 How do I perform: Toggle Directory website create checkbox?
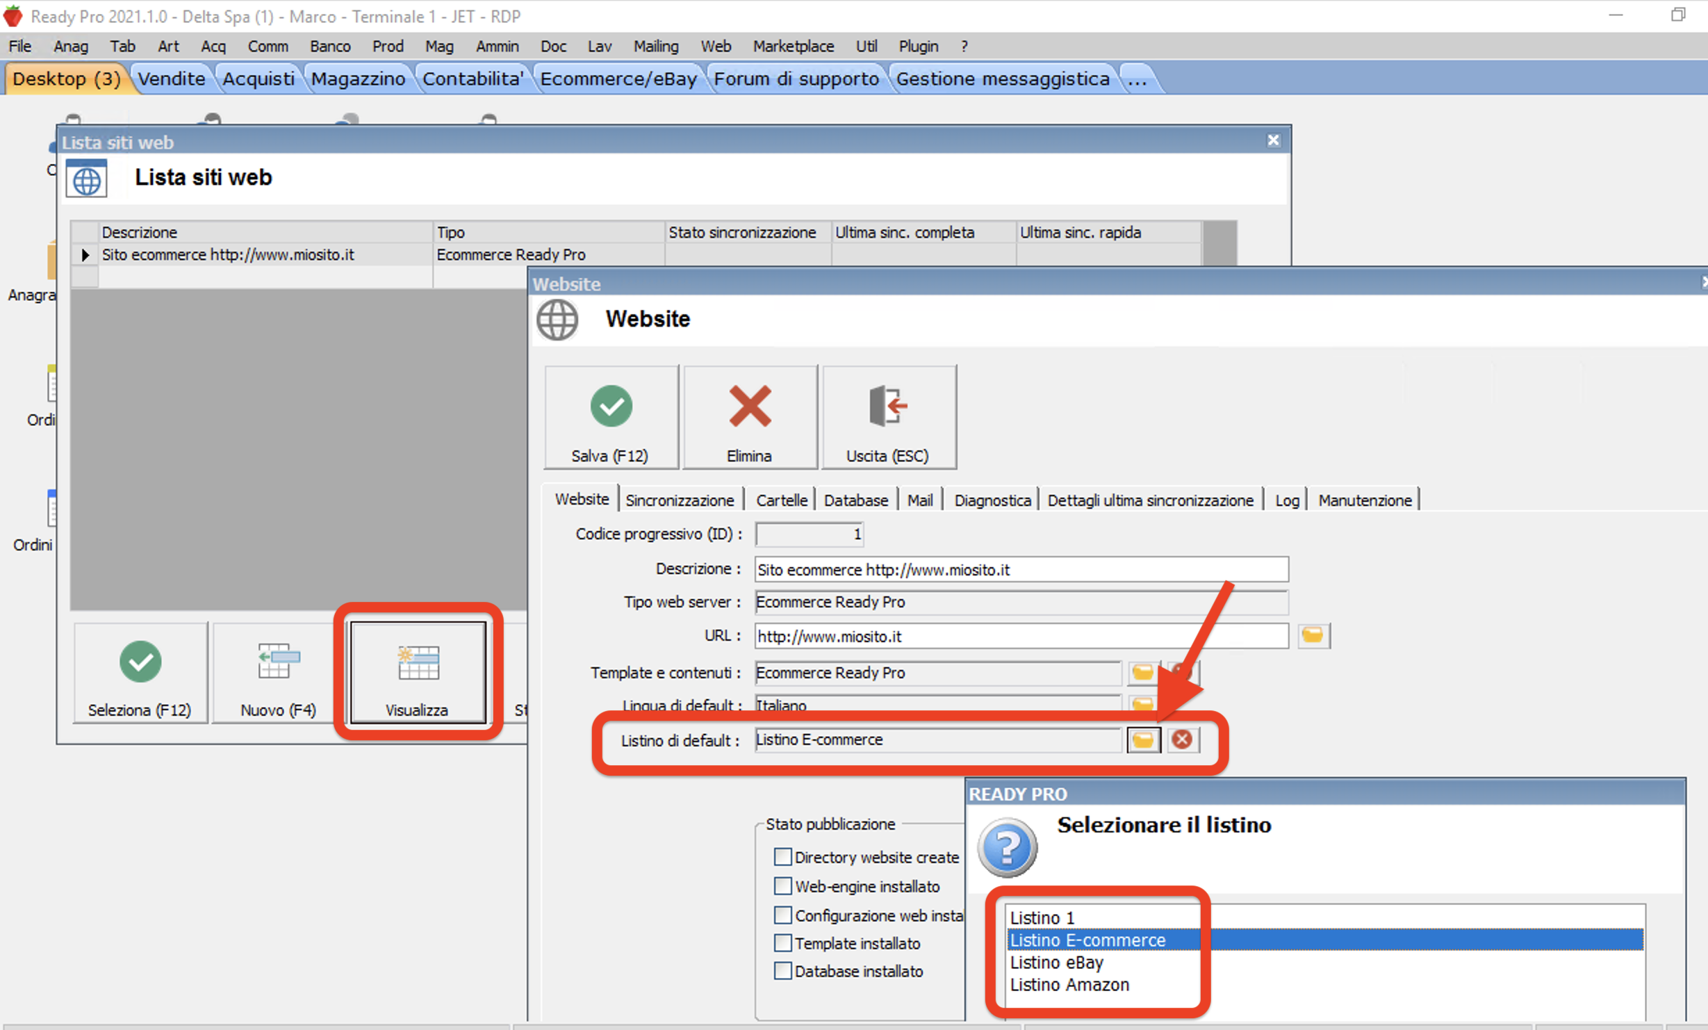[x=782, y=856]
